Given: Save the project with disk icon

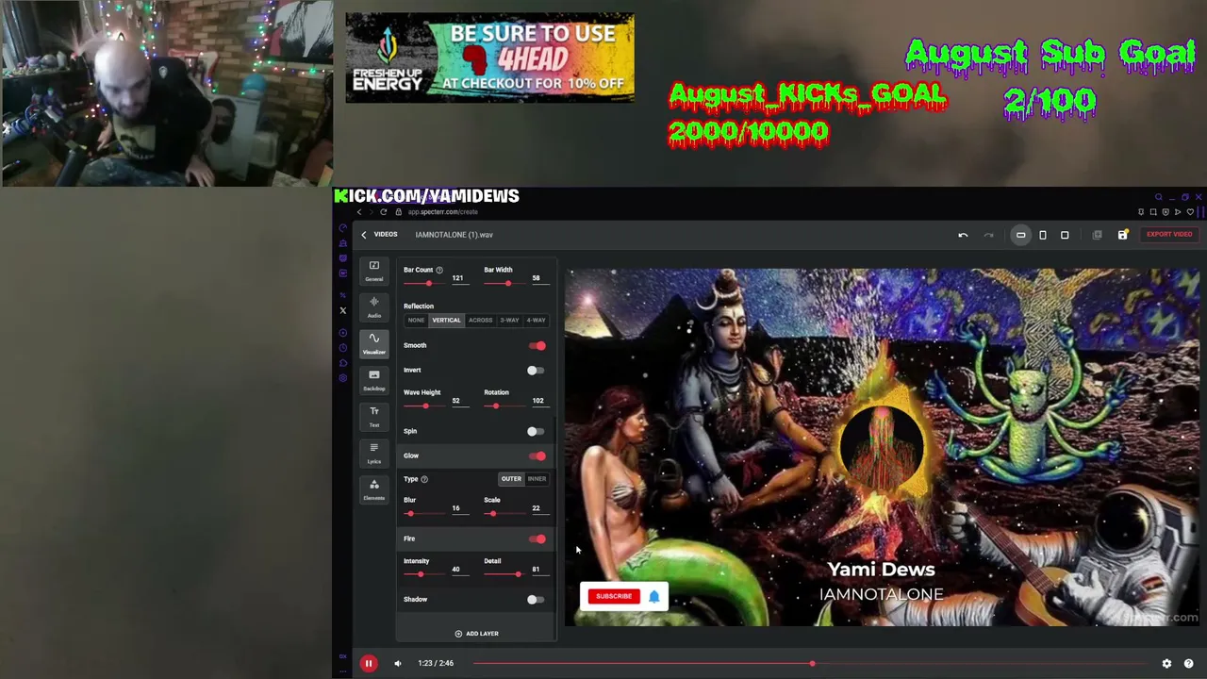Looking at the screenshot, I should coord(1122,235).
